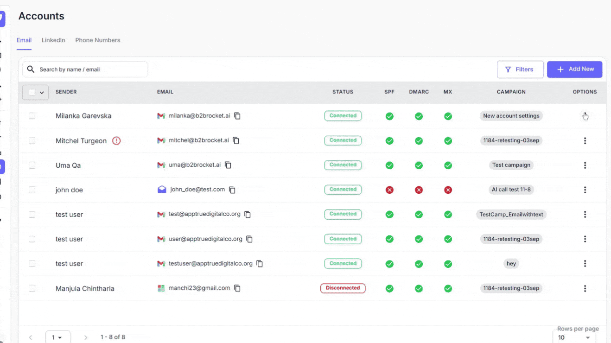
Task: Expand the select-all dropdown arrow in header
Action: click(42, 93)
